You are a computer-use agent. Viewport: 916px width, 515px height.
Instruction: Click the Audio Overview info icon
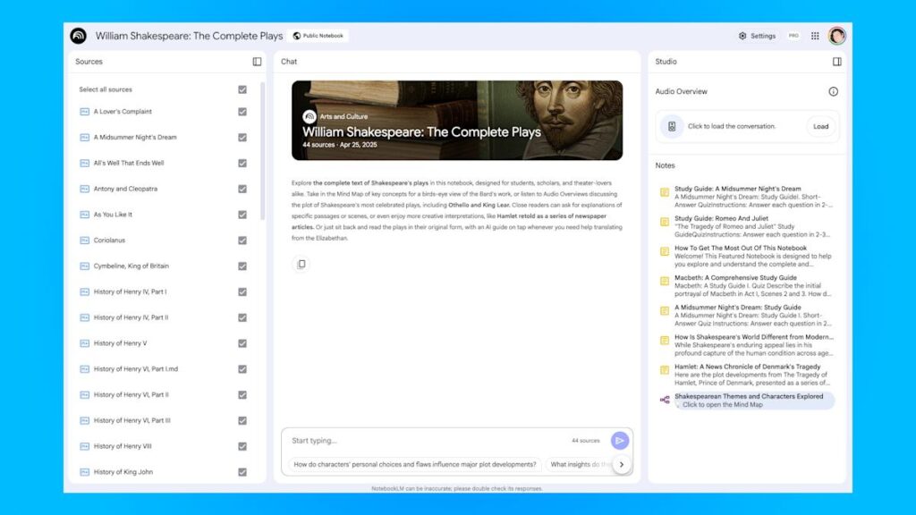(x=834, y=91)
